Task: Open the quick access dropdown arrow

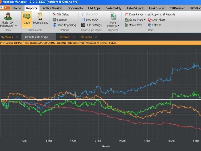Action: click(6, 8)
